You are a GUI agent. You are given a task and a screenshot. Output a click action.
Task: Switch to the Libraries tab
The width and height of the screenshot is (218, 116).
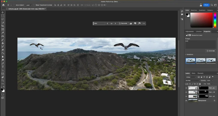(199, 32)
